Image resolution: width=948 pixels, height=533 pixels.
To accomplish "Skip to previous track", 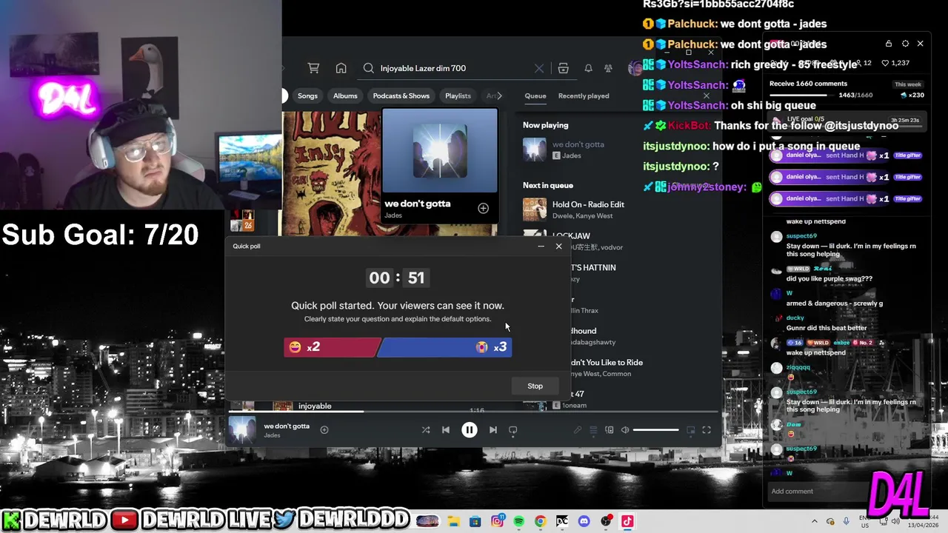I will (445, 429).
